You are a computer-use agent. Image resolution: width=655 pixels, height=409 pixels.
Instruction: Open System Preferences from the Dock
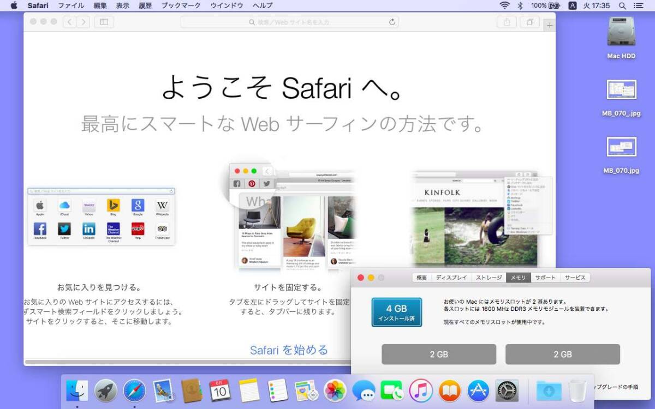[x=507, y=390]
